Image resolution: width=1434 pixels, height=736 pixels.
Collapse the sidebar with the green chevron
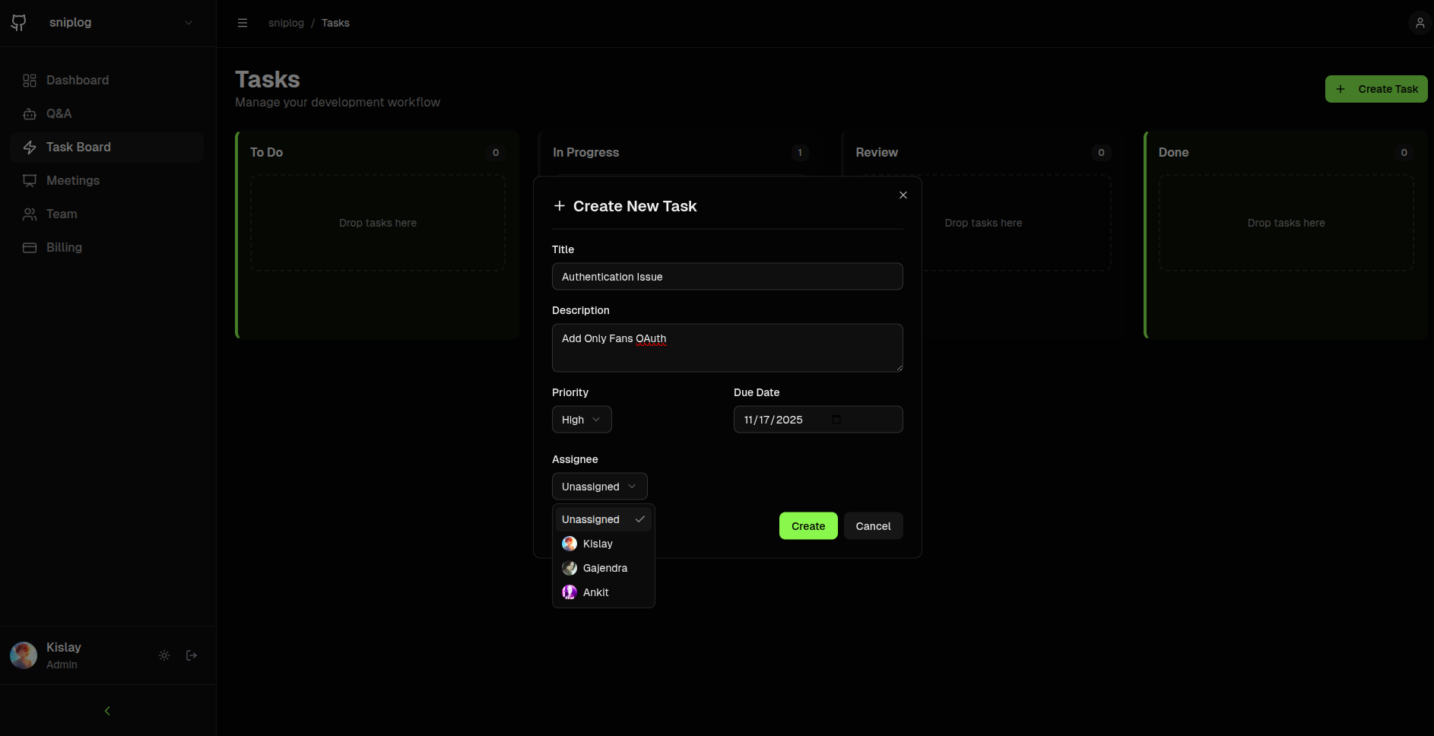point(106,710)
